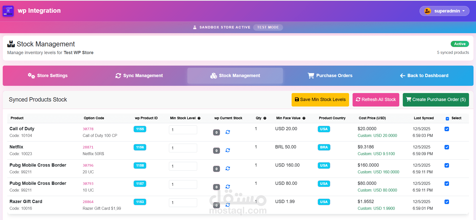Click the Product Country column header
Viewport: 476px width, 220px height.
tap(332, 118)
